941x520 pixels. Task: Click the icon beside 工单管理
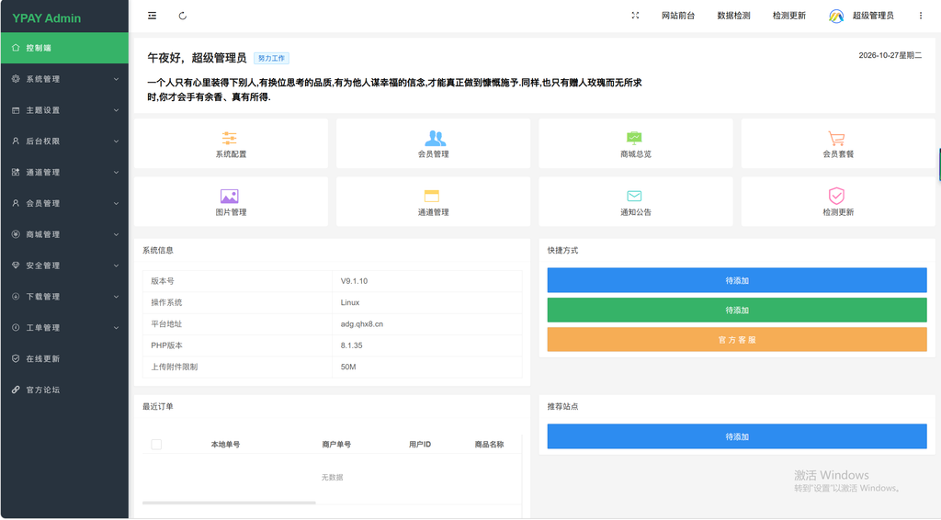tap(16, 327)
